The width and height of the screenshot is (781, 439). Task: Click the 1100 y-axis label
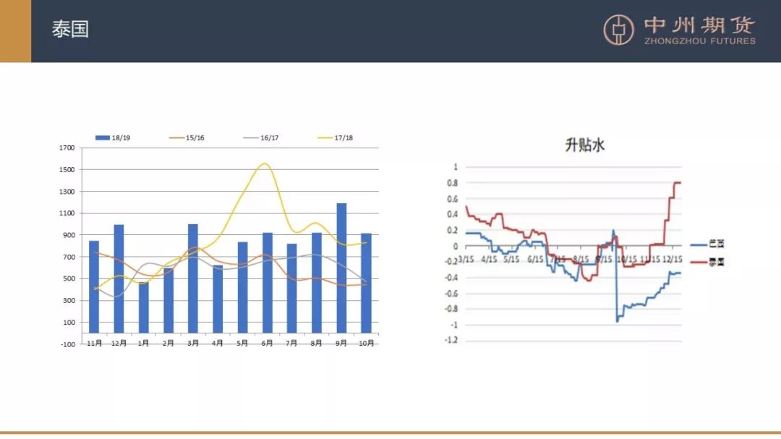67,213
